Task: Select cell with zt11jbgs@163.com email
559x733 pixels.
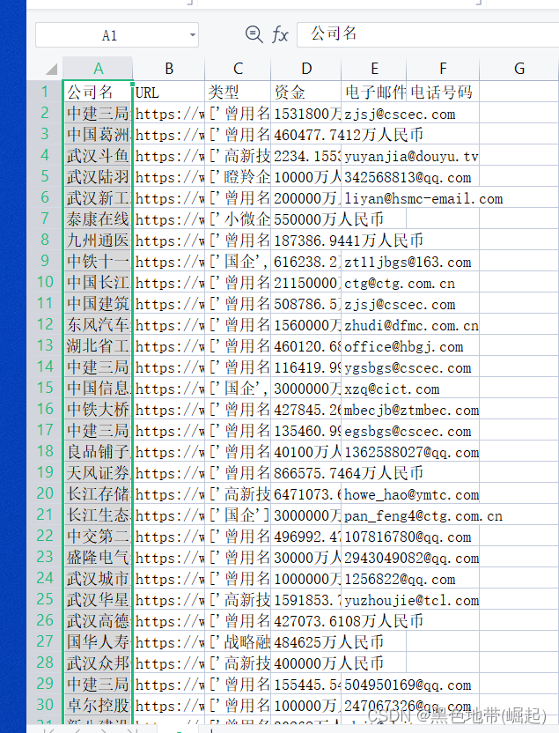Action: point(374,262)
